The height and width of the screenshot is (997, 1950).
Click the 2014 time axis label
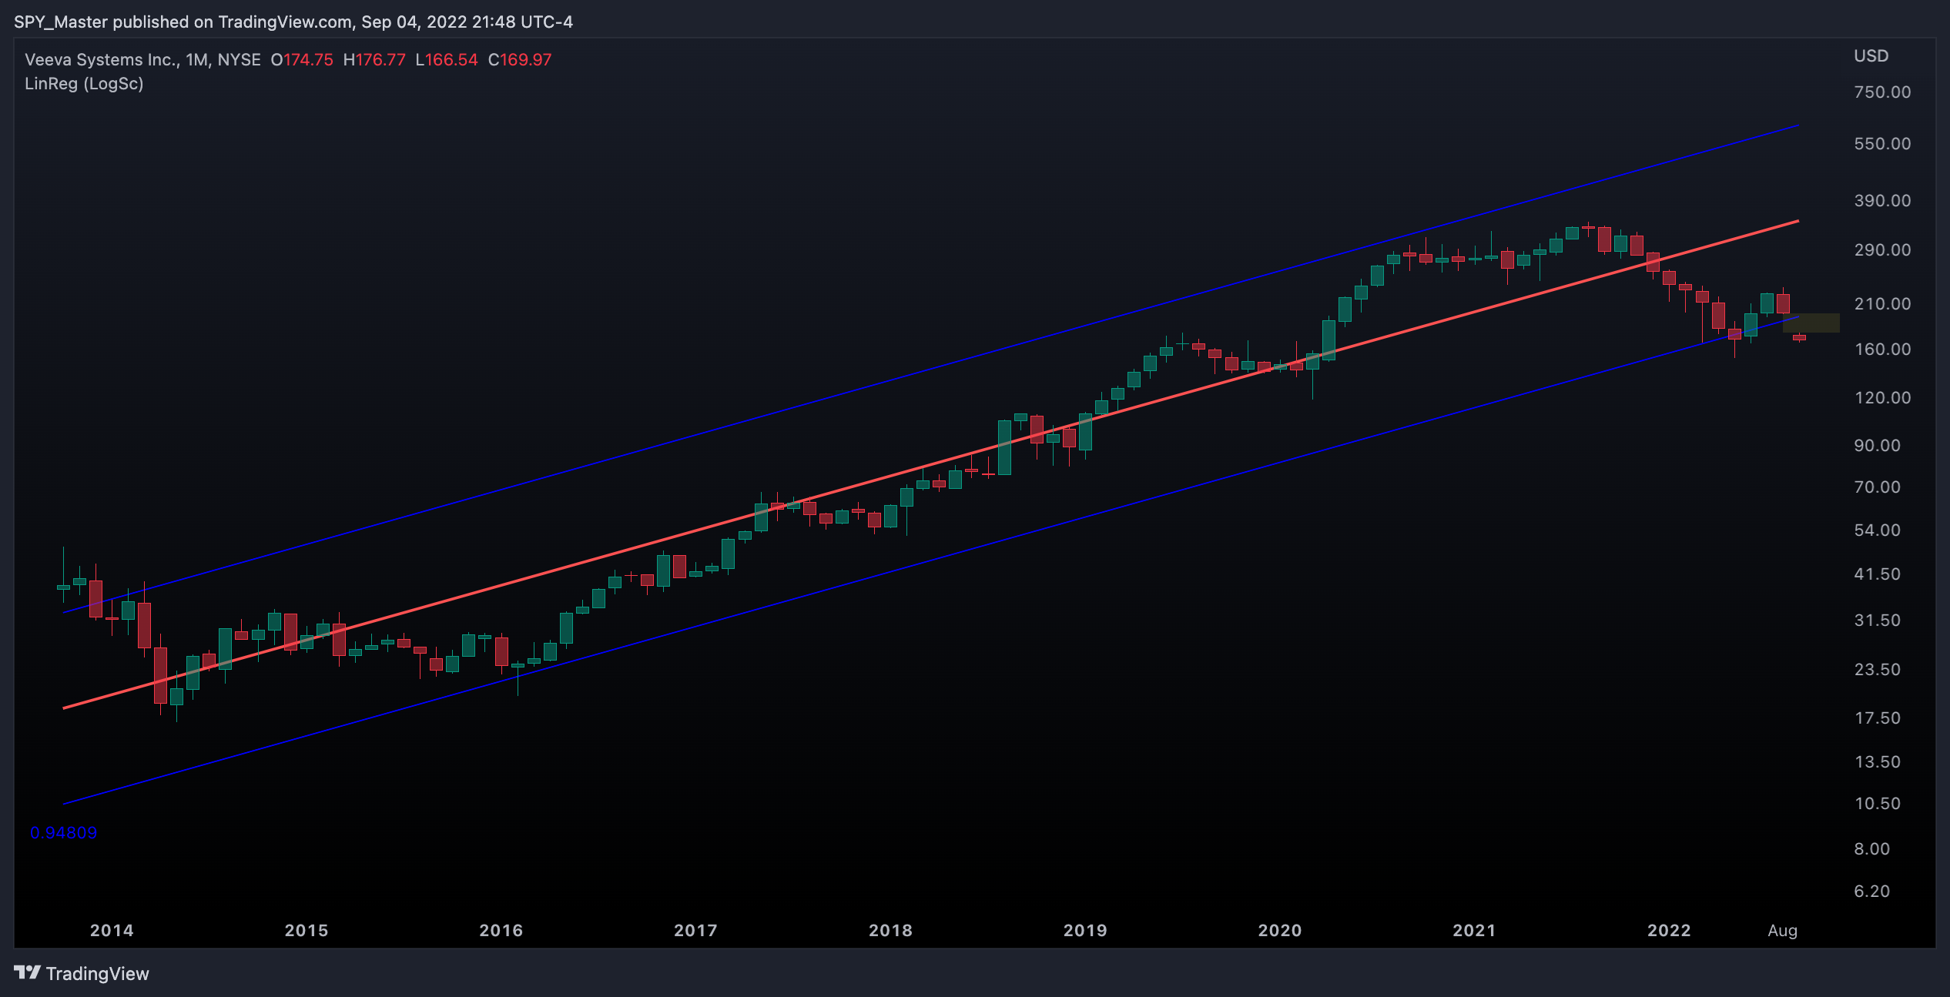pos(112,930)
